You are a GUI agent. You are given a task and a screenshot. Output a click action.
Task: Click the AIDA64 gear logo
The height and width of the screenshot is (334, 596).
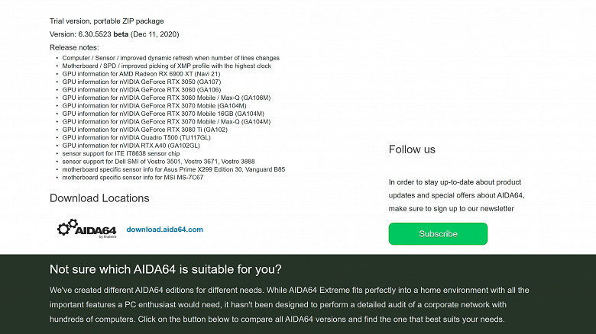tap(86, 229)
